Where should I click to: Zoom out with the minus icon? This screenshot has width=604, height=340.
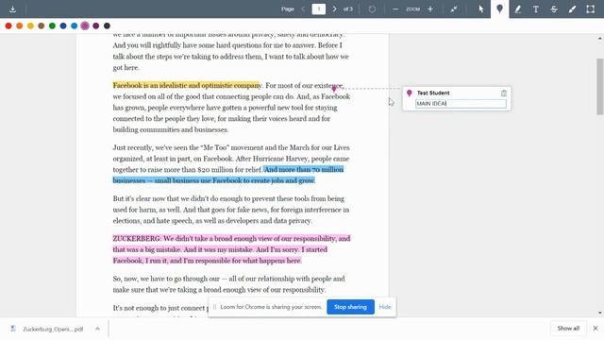(x=395, y=8)
